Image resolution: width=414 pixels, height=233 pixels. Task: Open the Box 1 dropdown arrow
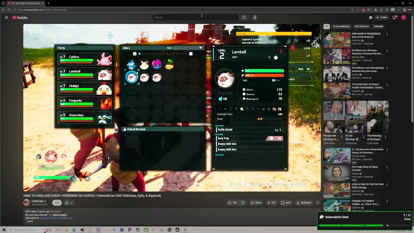[x=201, y=48]
